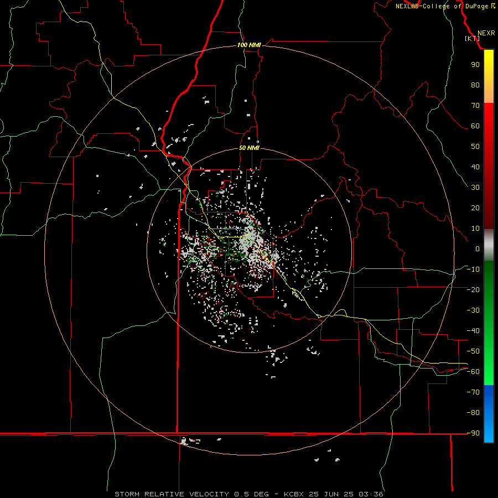
Task: Click the 60 value on the velocity scale
Action: pyautogui.click(x=475, y=126)
